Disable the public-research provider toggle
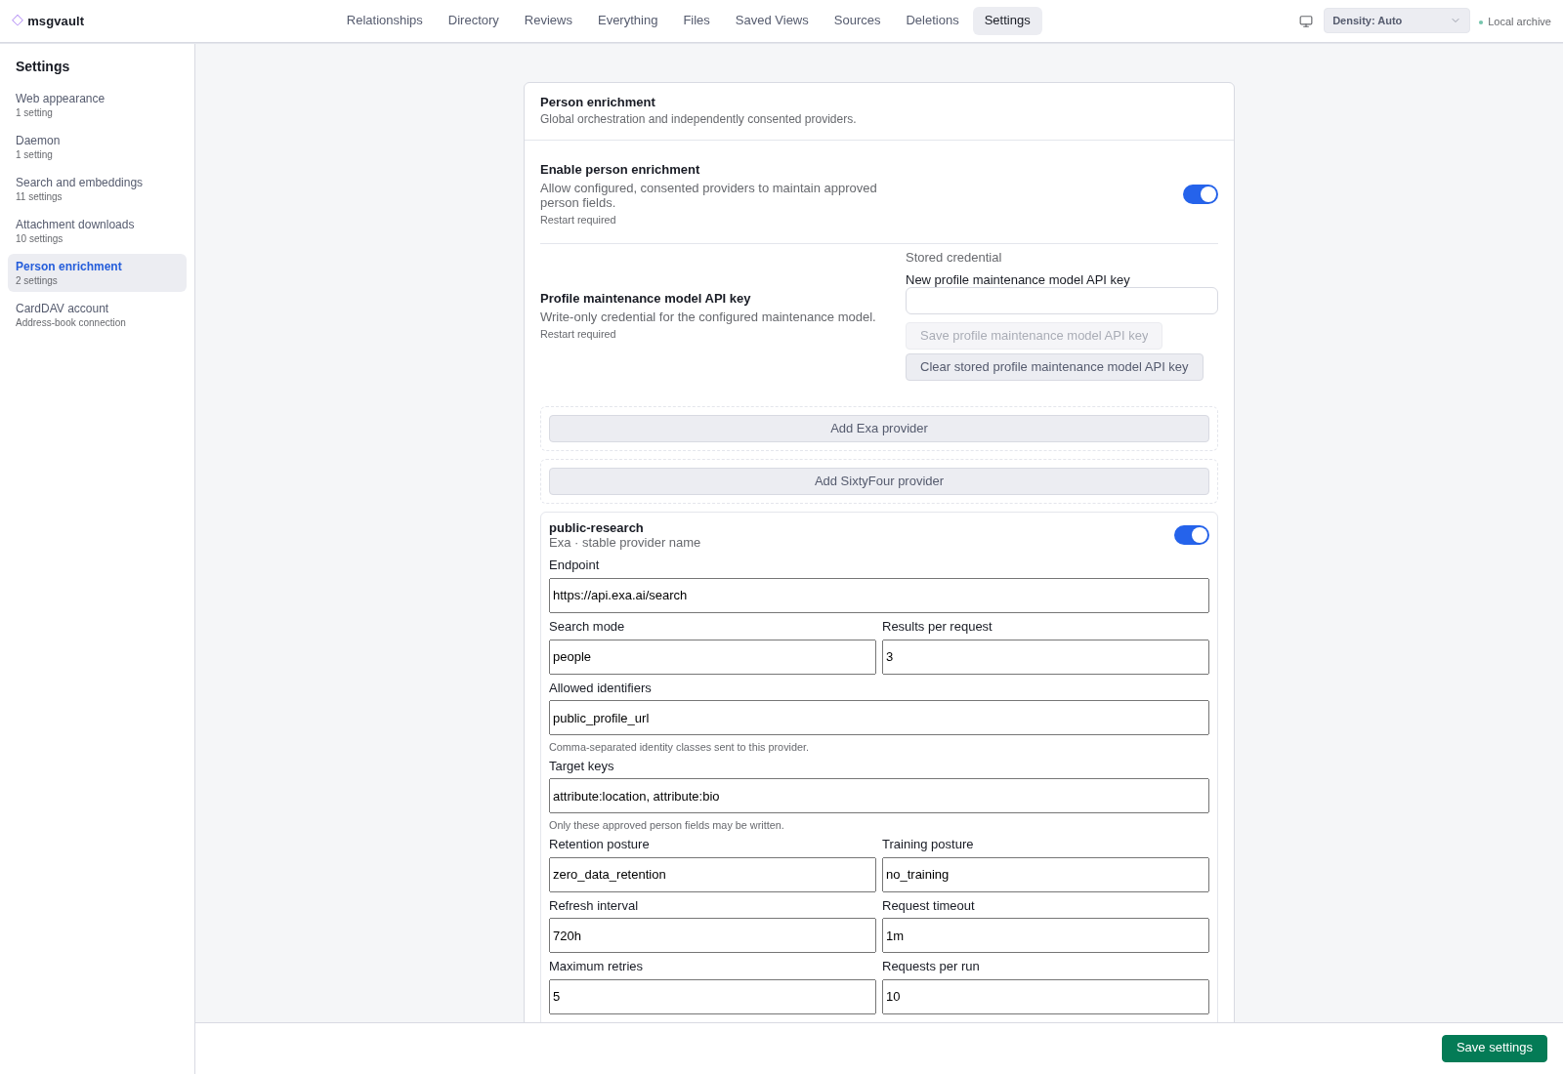Viewport: 1563px width, 1074px height. click(x=1192, y=535)
